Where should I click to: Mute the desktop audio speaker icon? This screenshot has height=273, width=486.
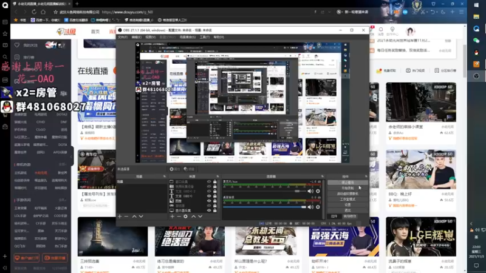tap(310, 207)
